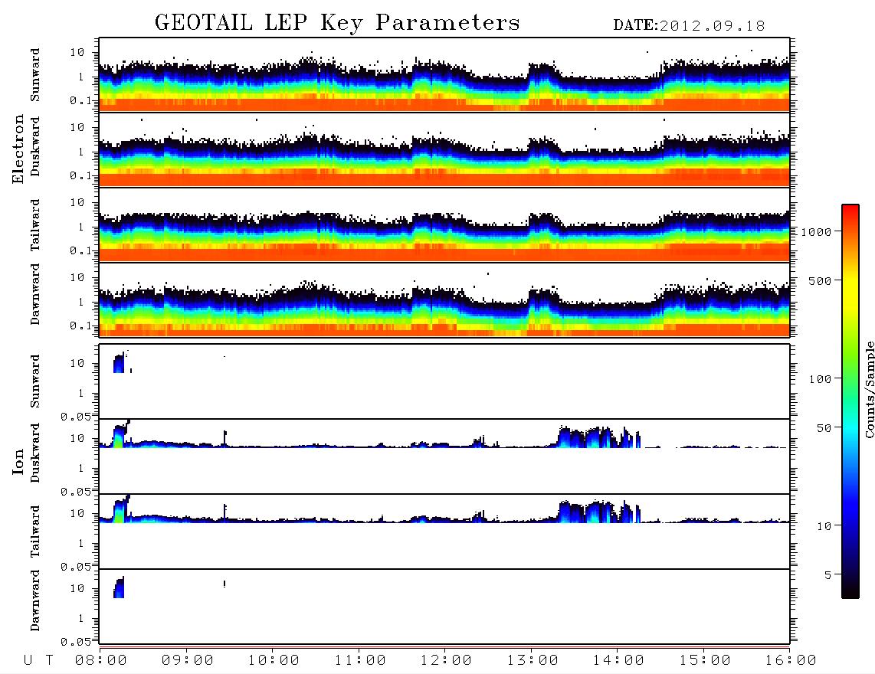Viewport: 875px width, 674px height.
Task: Click the Ion Tailward spectrogram panel
Action: point(444,532)
